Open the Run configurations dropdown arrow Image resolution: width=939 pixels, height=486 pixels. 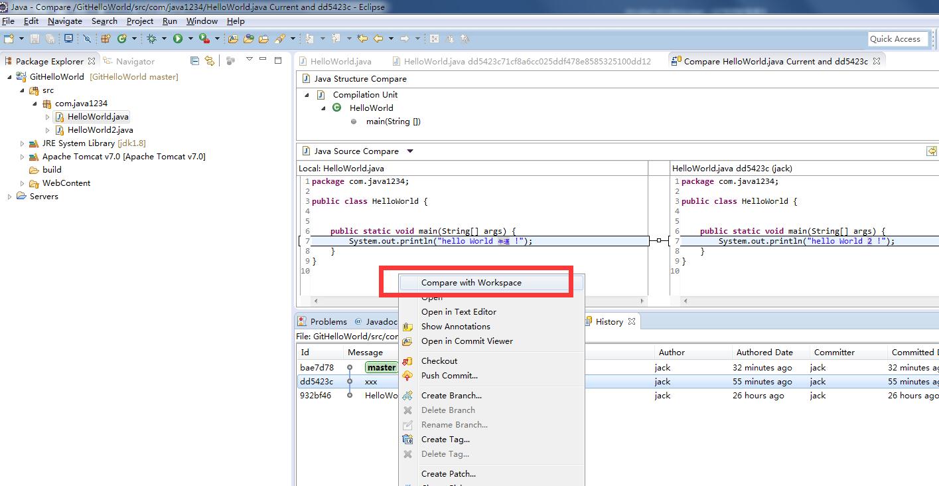pyautogui.click(x=190, y=39)
